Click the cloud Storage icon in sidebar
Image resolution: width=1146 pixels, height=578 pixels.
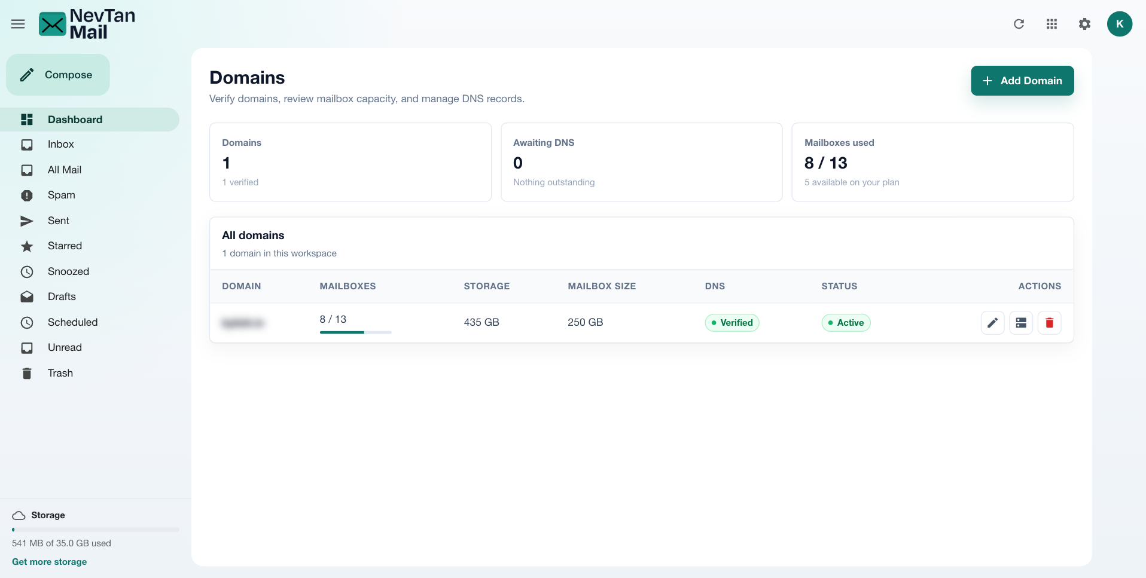click(x=19, y=515)
